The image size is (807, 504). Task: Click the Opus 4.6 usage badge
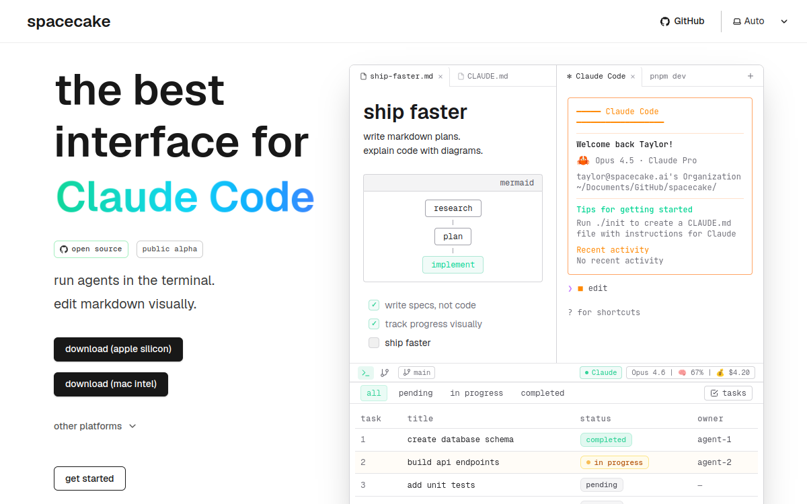(x=691, y=372)
